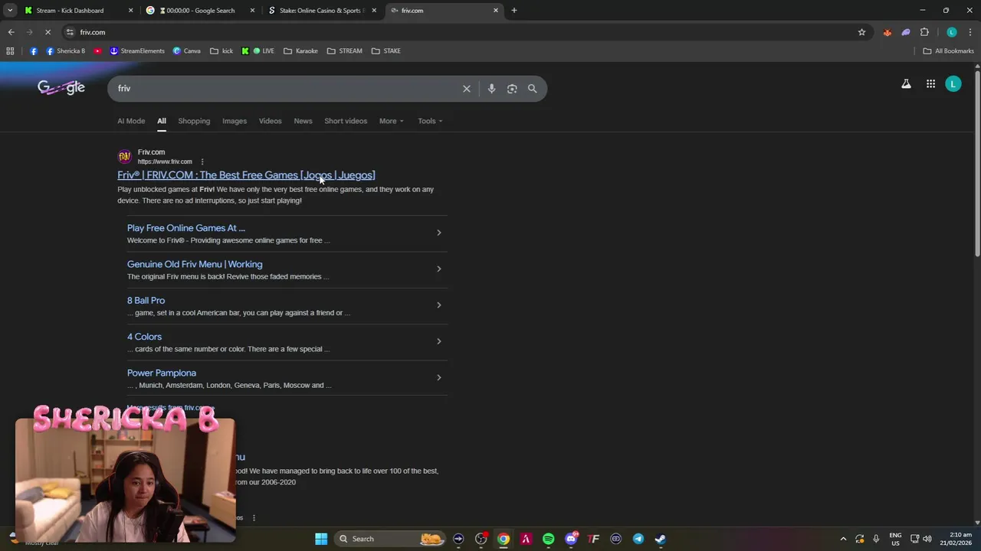Submit search with the magnifier icon
Screen dimensions: 981x551
[x=532, y=89]
